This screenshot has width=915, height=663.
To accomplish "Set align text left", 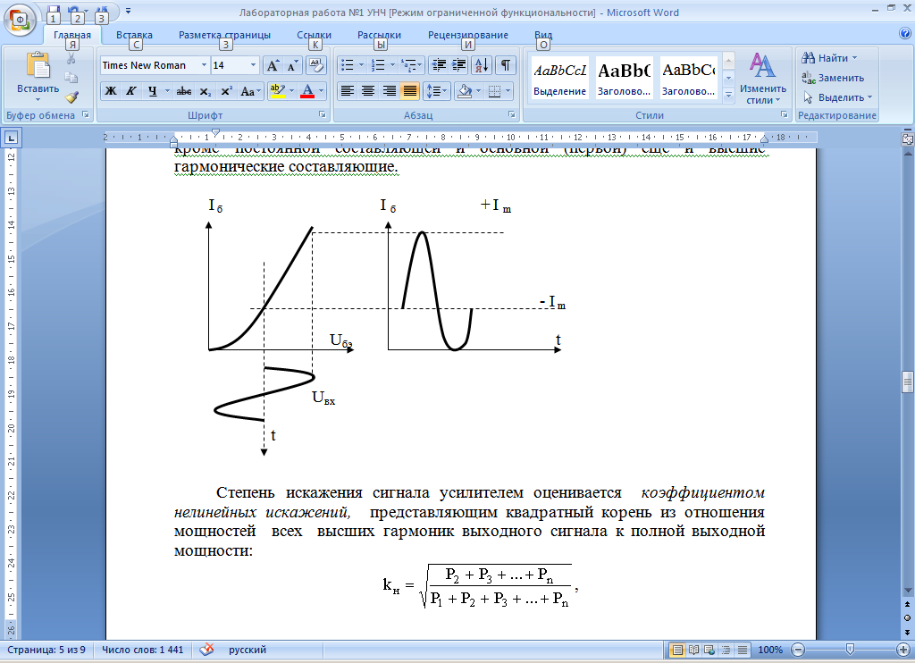I will pyautogui.click(x=348, y=91).
